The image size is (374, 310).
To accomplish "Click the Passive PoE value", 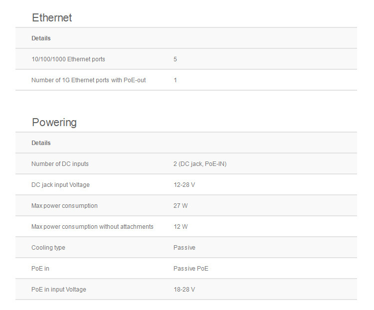I will (191, 269).
